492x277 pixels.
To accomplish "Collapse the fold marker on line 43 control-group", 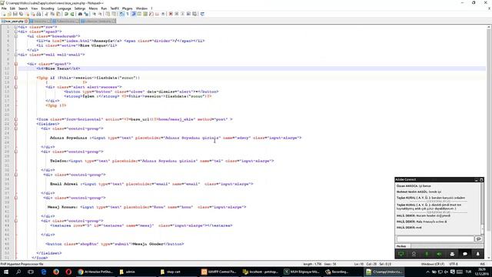I will click(15, 221).
